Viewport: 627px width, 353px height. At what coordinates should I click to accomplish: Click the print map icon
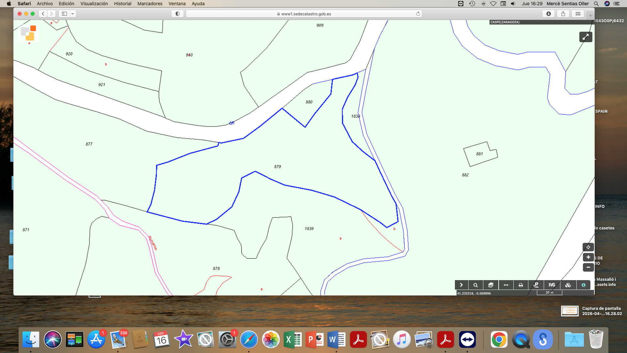521,285
